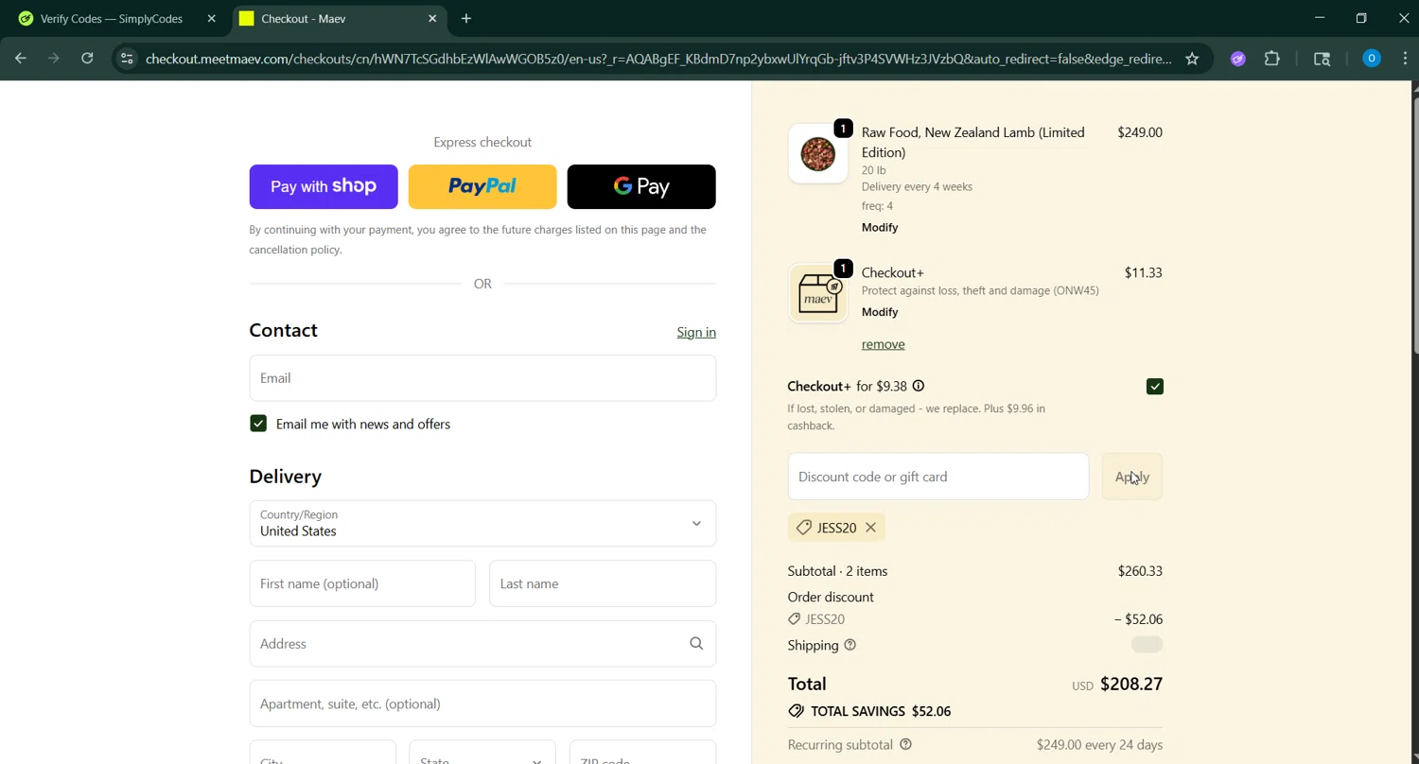Open the purple extension icon in toolbar
This screenshot has width=1419, height=764.
(x=1237, y=59)
